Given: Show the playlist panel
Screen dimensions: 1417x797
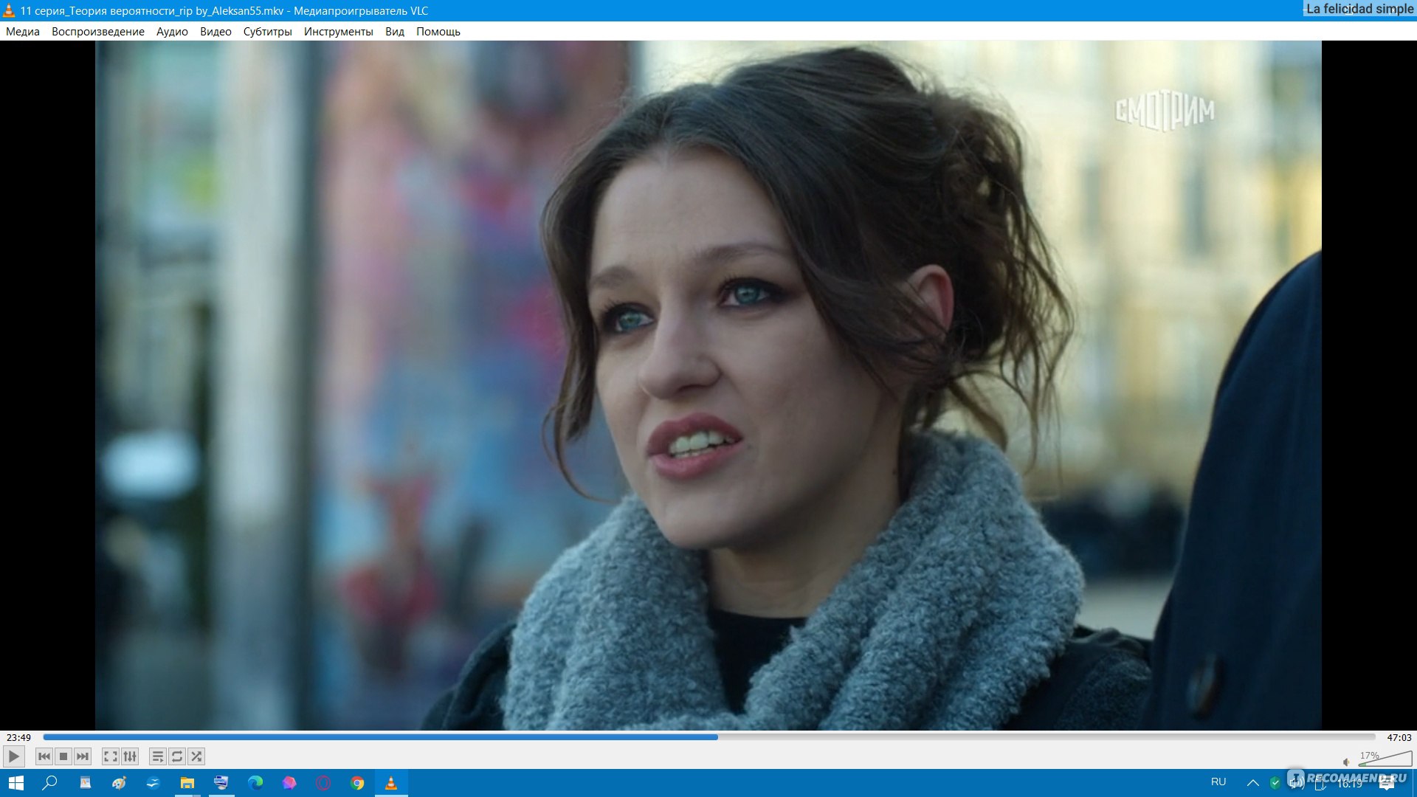Looking at the screenshot, I should click(x=158, y=756).
